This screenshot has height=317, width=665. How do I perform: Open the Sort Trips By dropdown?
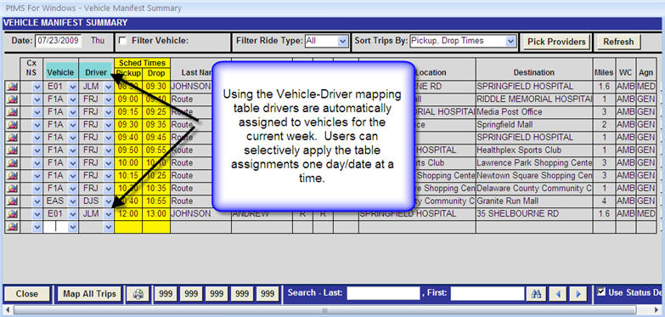coord(511,41)
